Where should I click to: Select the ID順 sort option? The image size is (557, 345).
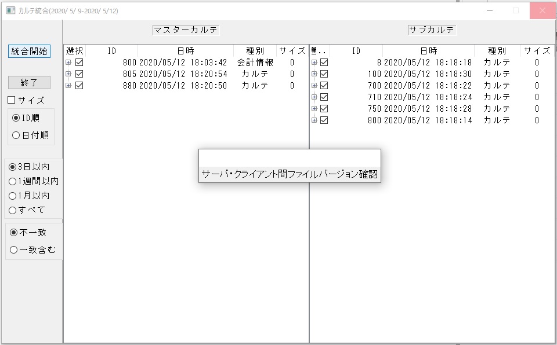point(16,118)
